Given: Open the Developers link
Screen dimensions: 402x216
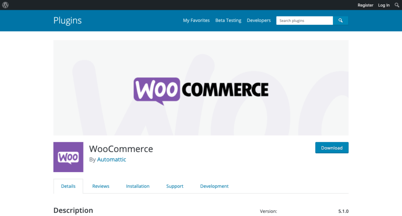Looking at the screenshot, I should pos(259,20).
